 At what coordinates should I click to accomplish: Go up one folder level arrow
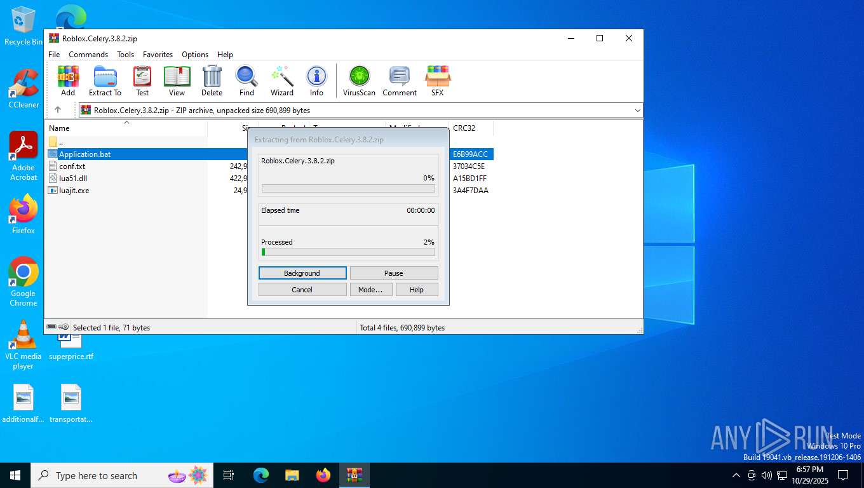pos(58,110)
